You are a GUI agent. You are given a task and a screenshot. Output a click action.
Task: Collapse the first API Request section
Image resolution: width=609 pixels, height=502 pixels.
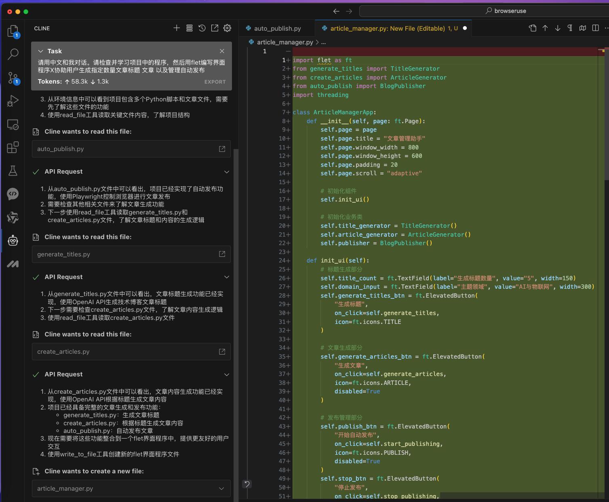(x=227, y=172)
